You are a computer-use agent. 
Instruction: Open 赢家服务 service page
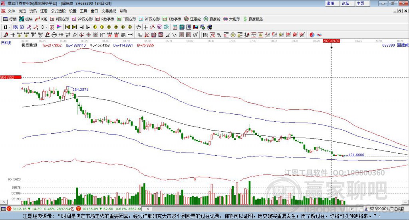point(253,19)
